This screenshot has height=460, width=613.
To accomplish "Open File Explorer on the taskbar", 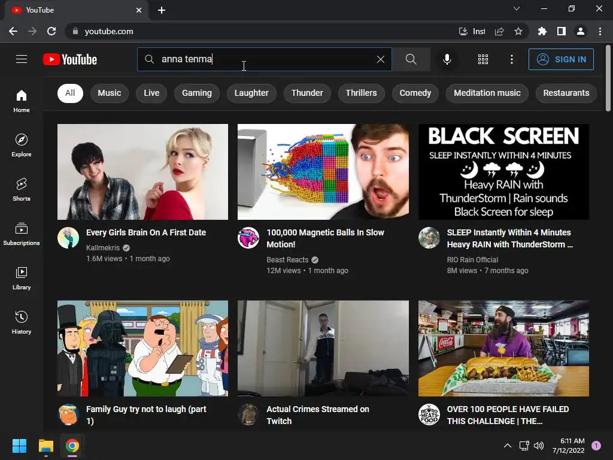I will [45, 446].
